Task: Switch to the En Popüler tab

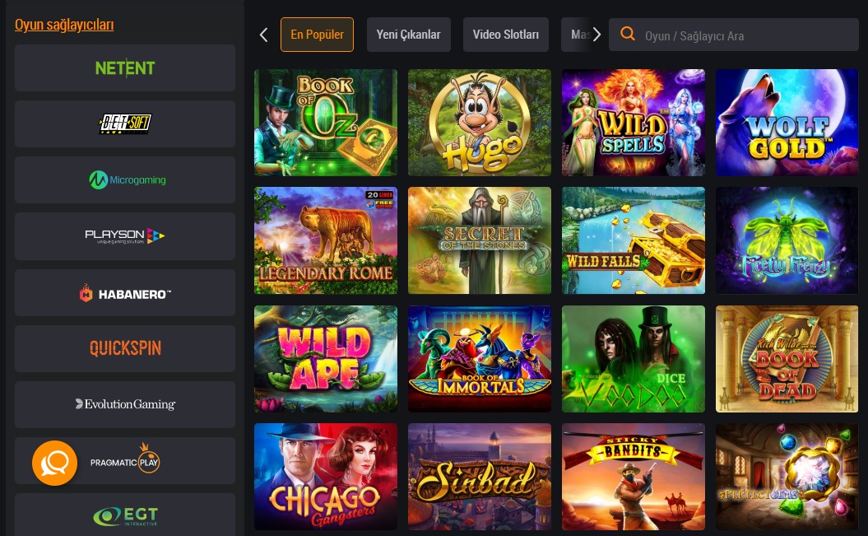Action: click(318, 35)
